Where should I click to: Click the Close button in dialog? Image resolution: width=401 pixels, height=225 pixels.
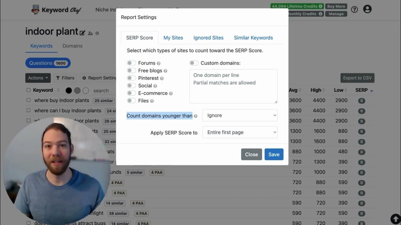(252, 154)
